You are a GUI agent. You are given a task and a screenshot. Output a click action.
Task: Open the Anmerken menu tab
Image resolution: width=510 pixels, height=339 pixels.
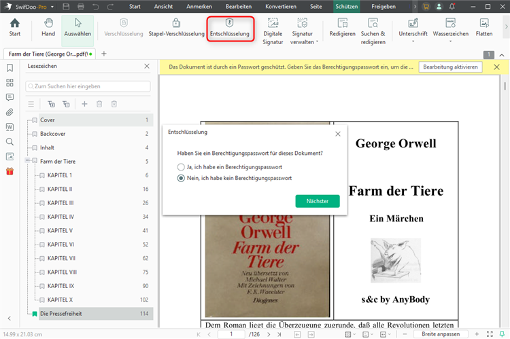[x=199, y=7]
